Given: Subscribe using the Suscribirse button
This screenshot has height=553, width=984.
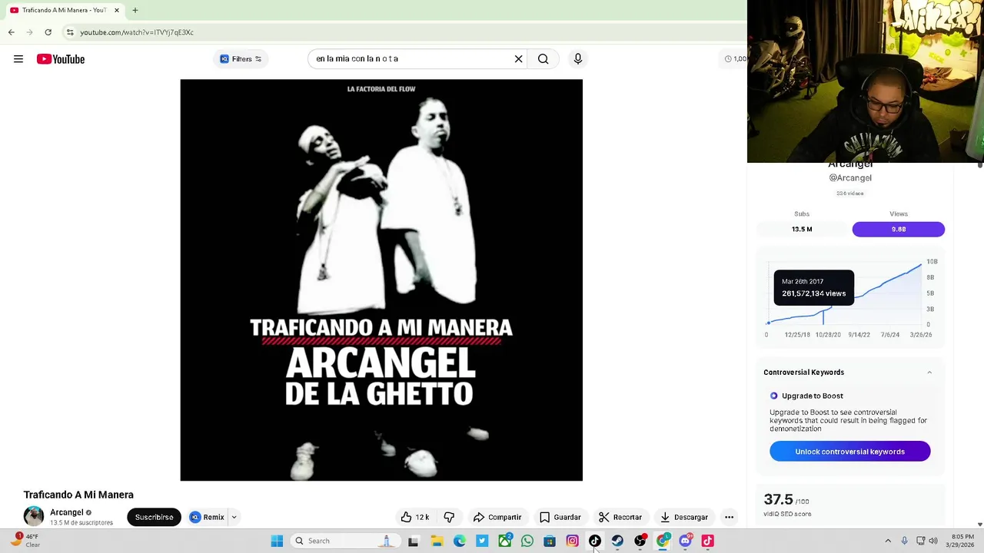Looking at the screenshot, I should click(x=155, y=517).
